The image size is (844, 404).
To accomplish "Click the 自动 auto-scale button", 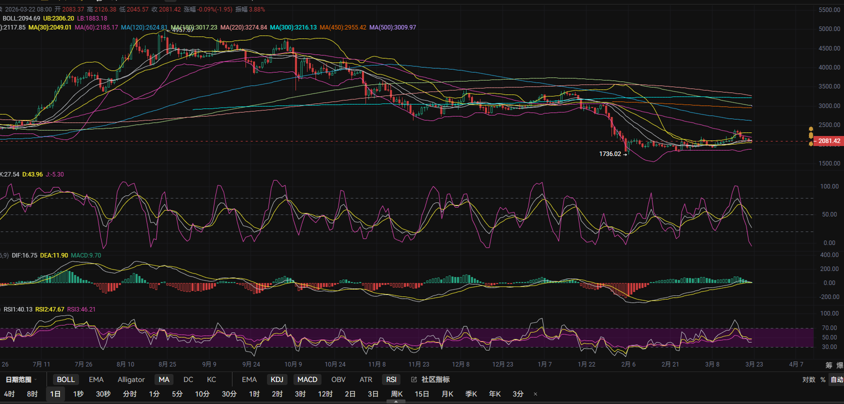I will click(x=836, y=379).
